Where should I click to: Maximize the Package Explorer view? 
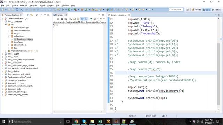48,15
